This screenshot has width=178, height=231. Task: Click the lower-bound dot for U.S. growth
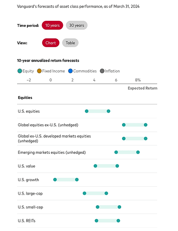[x=55, y=180]
